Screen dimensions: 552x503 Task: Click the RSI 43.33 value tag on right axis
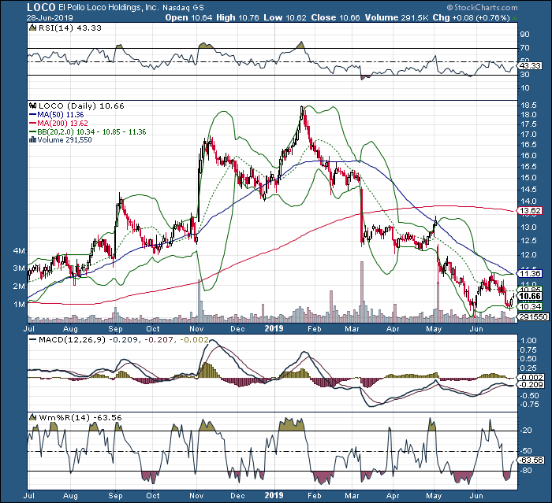(x=530, y=66)
